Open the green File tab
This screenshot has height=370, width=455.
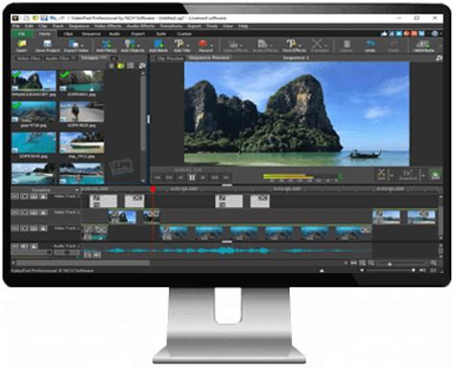pyautogui.click(x=21, y=34)
